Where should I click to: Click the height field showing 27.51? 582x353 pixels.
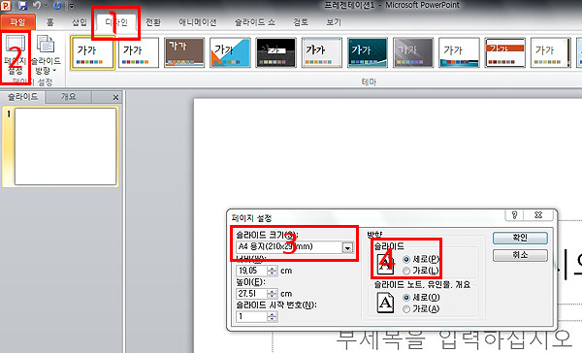(251, 294)
